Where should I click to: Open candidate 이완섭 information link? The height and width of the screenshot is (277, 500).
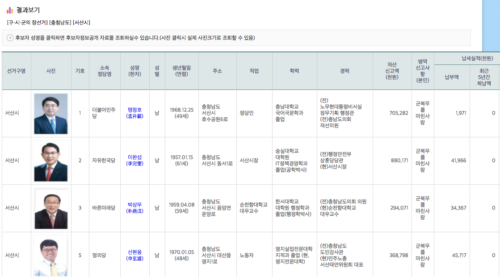pos(134,160)
